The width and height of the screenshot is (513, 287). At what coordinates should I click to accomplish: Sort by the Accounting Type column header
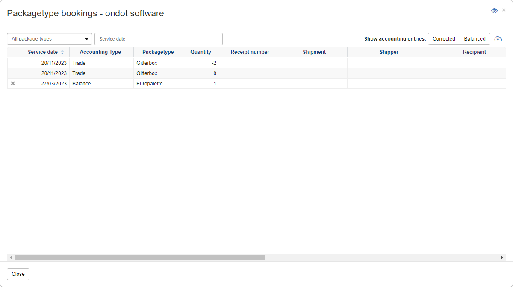tap(100, 52)
